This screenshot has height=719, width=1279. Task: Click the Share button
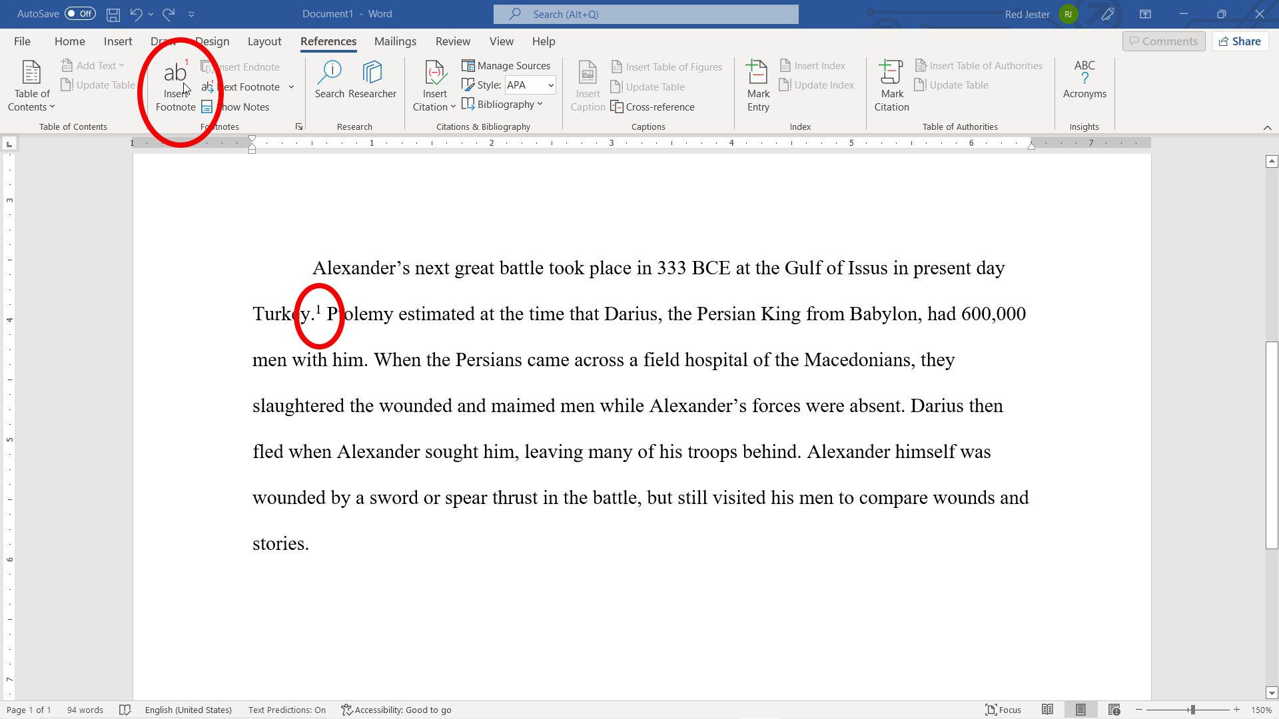pos(1240,41)
